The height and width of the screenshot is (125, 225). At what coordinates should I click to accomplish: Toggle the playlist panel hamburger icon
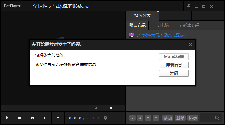click(119, 118)
